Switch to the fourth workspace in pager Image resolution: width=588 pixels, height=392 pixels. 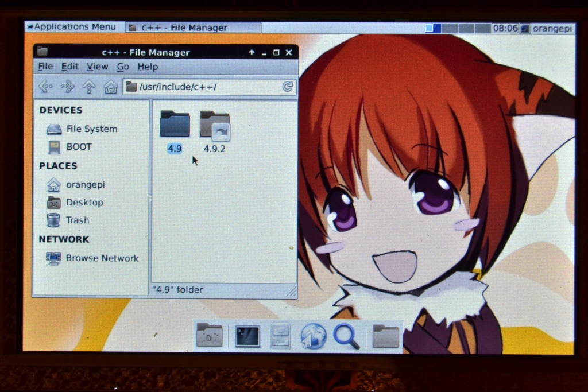point(482,28)
